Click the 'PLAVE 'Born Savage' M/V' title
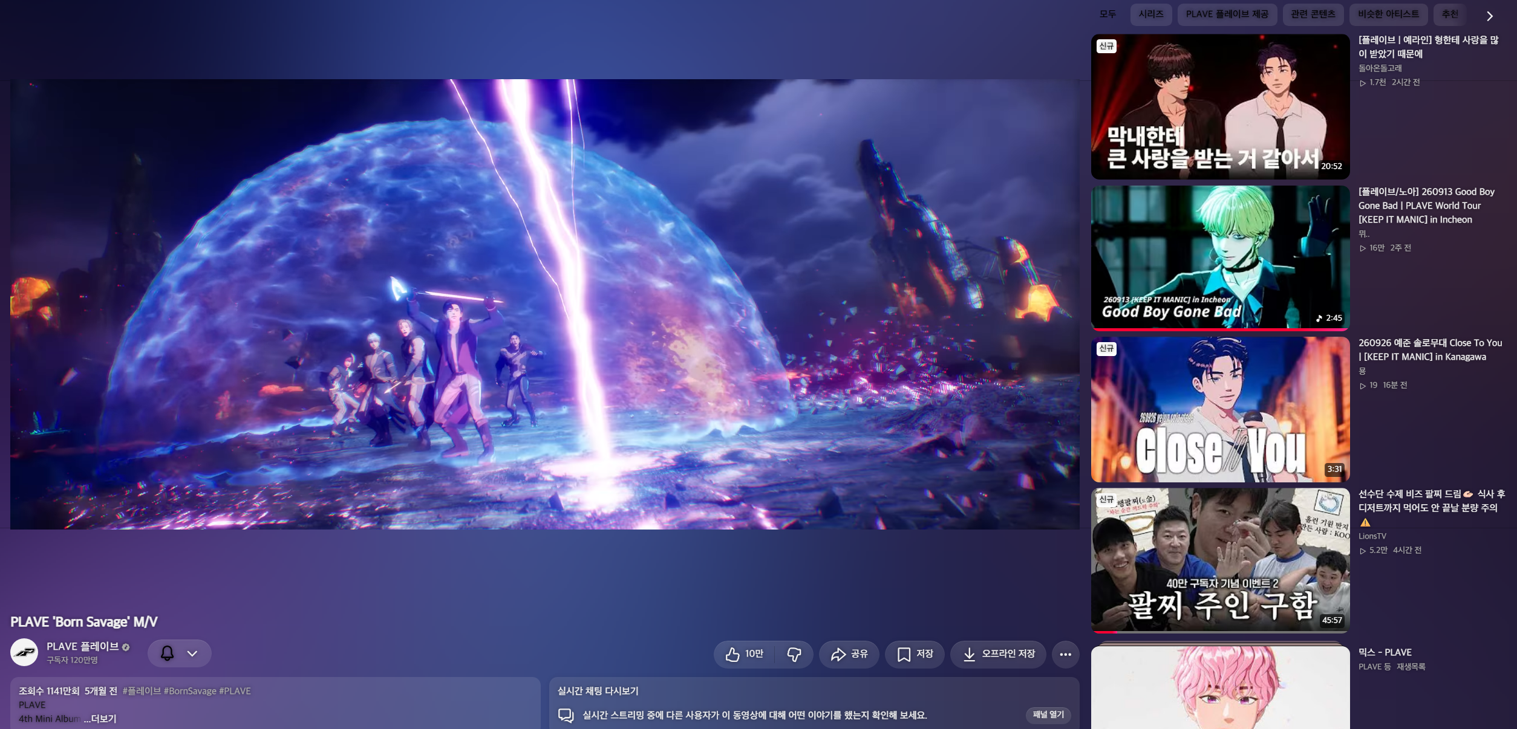1517x729 pixels. pos(84,622)
